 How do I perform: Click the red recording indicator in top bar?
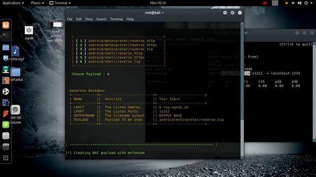(265, 3)
